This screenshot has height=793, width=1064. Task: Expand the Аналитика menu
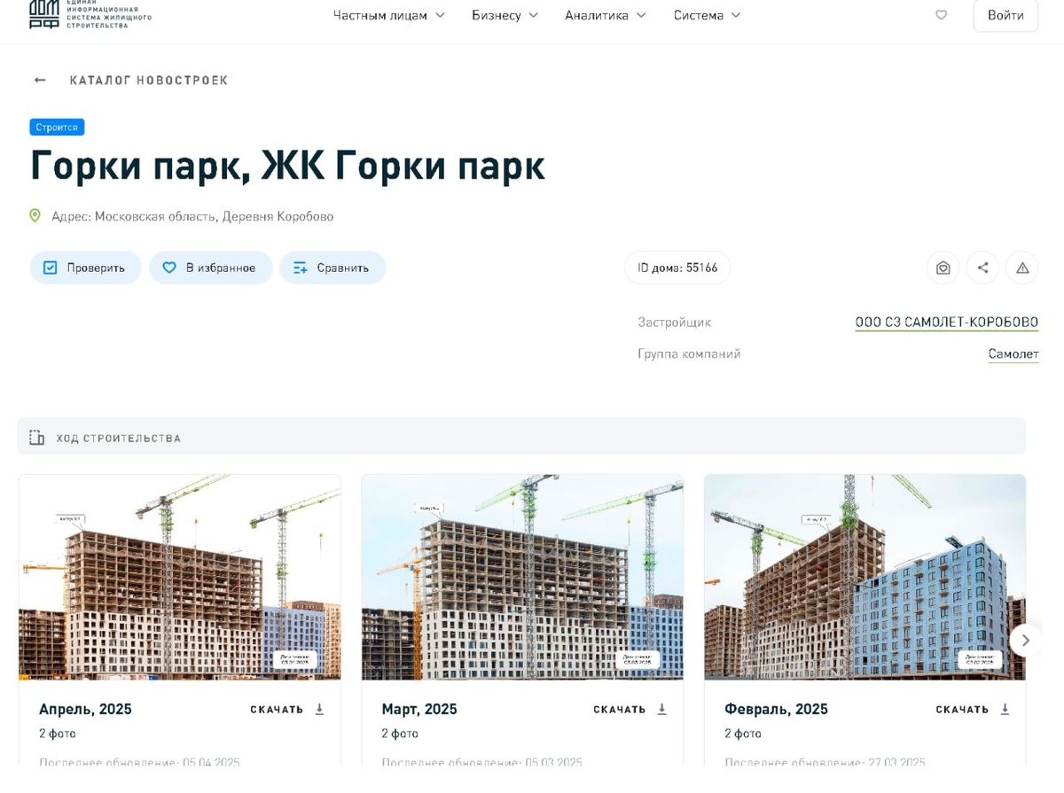click(606, 15)
